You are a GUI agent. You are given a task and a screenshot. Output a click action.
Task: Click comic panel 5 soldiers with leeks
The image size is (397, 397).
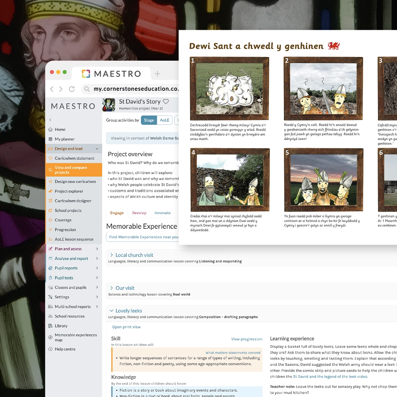(323, 180)
